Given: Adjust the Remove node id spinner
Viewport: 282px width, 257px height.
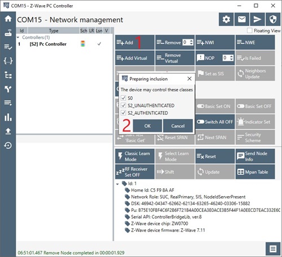Looking at the screenshot, I should click(191, 42).
